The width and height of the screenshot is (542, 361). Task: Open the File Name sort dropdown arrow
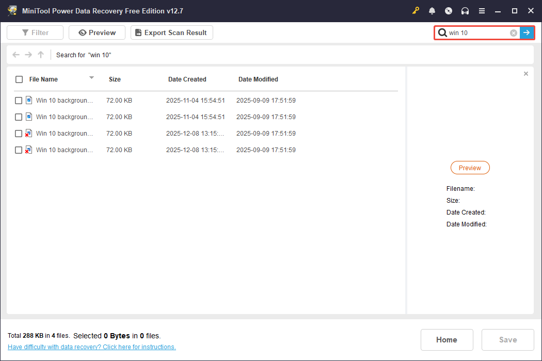tap(91, 79)
